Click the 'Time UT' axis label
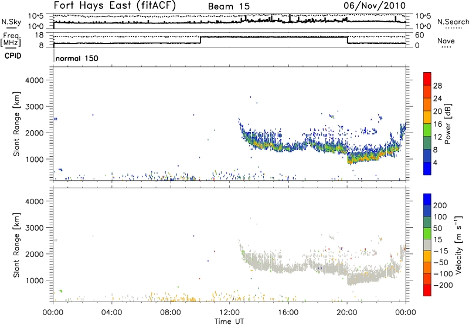This screenshot has width=469, height=325. (x=229, y=321)
